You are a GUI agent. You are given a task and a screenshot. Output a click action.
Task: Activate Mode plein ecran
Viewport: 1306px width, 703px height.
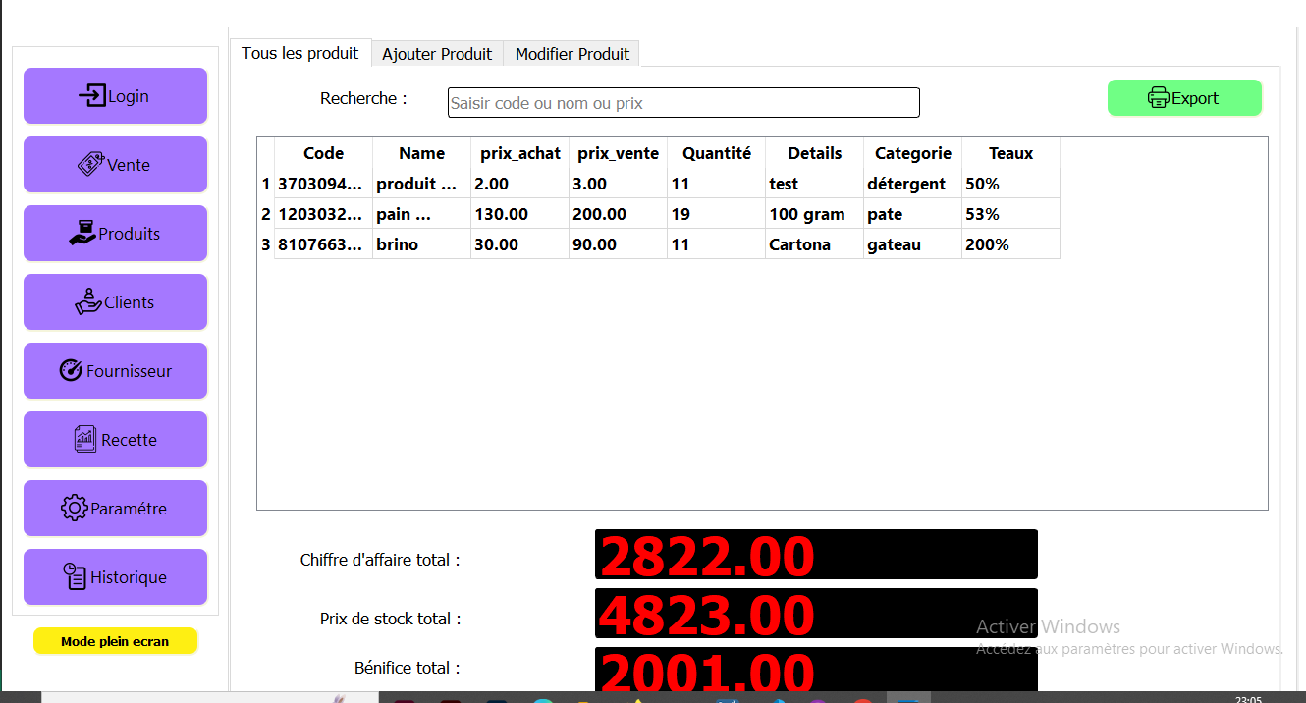(x=115, y=640)
